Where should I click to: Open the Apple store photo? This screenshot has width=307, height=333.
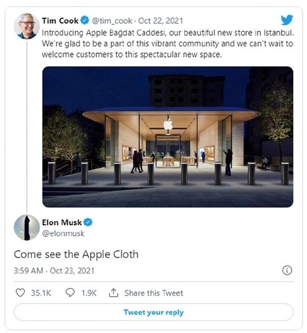coord(167,137)
